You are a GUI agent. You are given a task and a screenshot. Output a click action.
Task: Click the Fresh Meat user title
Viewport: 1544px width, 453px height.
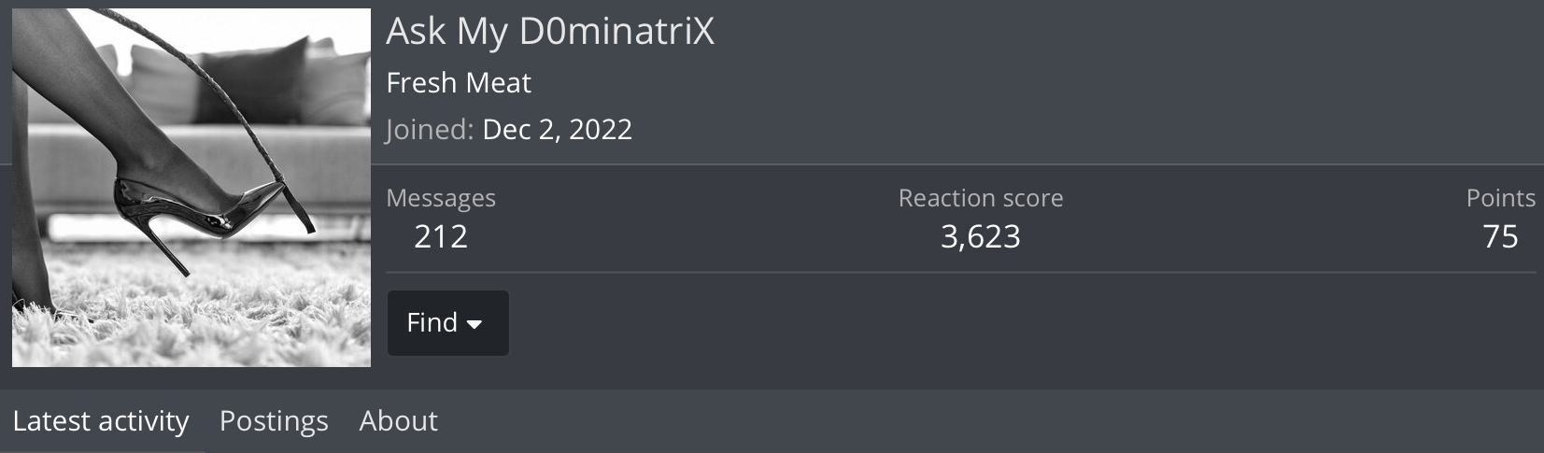pos(458,83)
